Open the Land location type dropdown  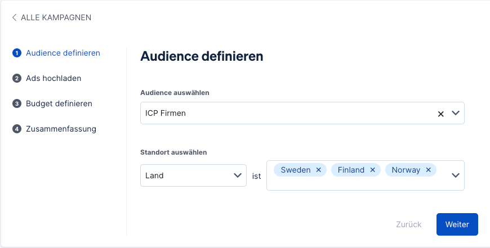(193, 175)
